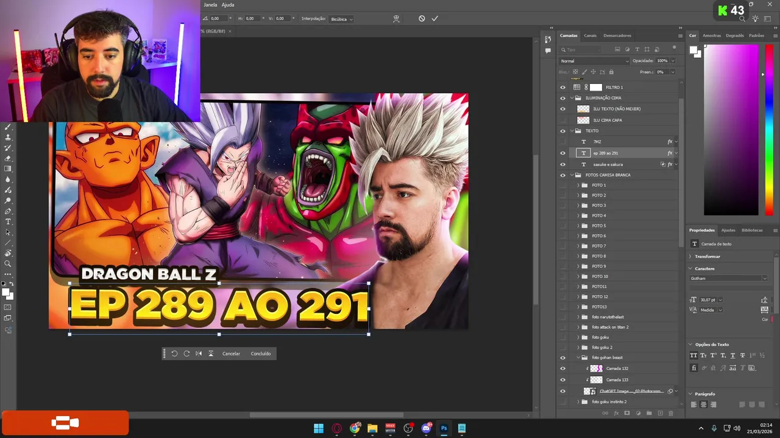Viewport: 780px width, 438px height.
Task: Open the Ajuda menu
Action: coord(228,5)
